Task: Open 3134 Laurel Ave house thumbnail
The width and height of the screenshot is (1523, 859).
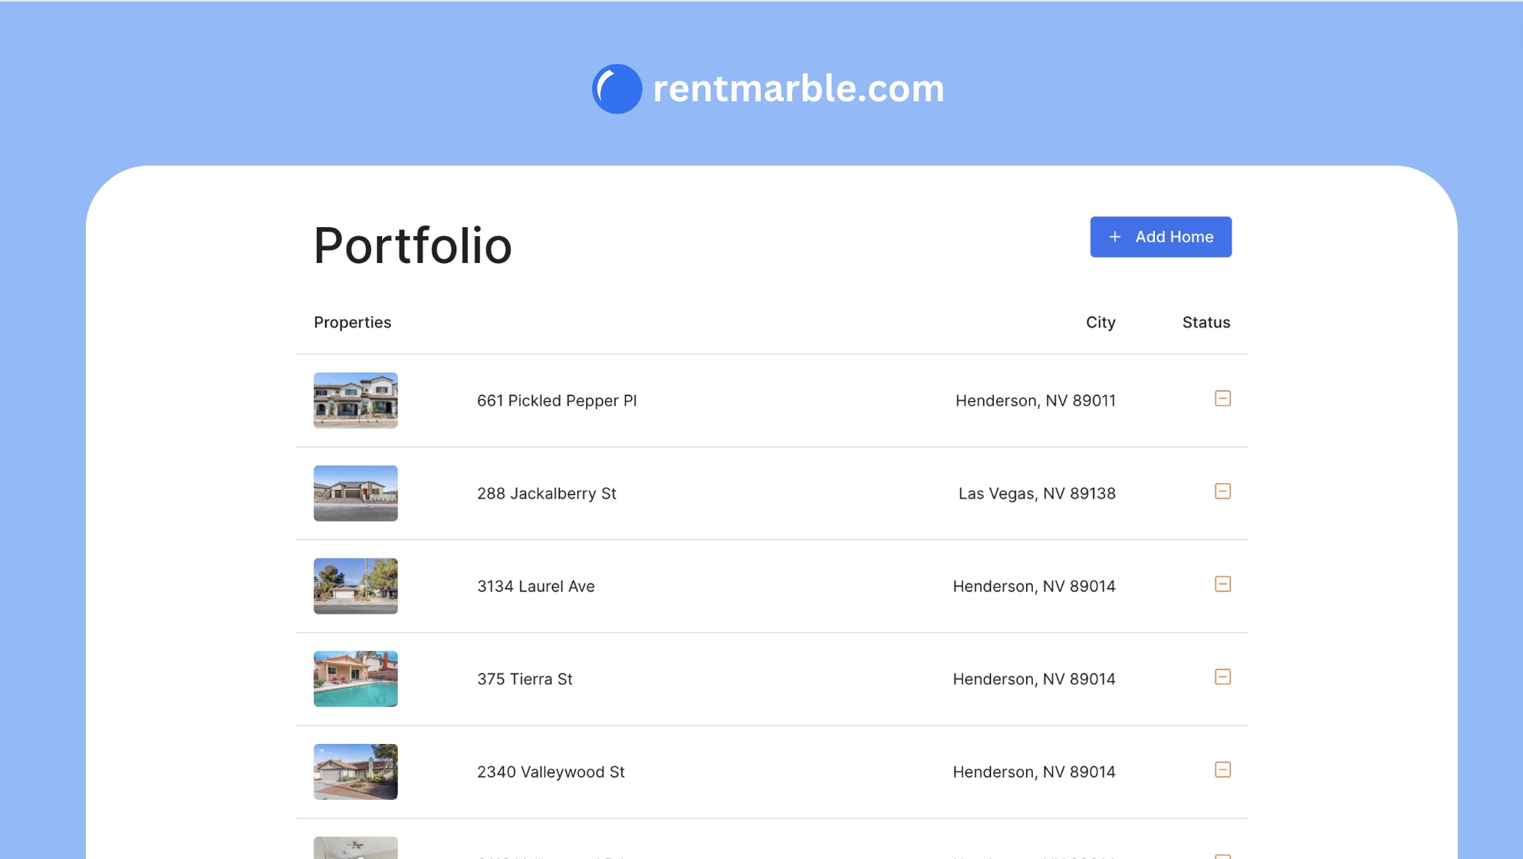Action: click(355, 586)
